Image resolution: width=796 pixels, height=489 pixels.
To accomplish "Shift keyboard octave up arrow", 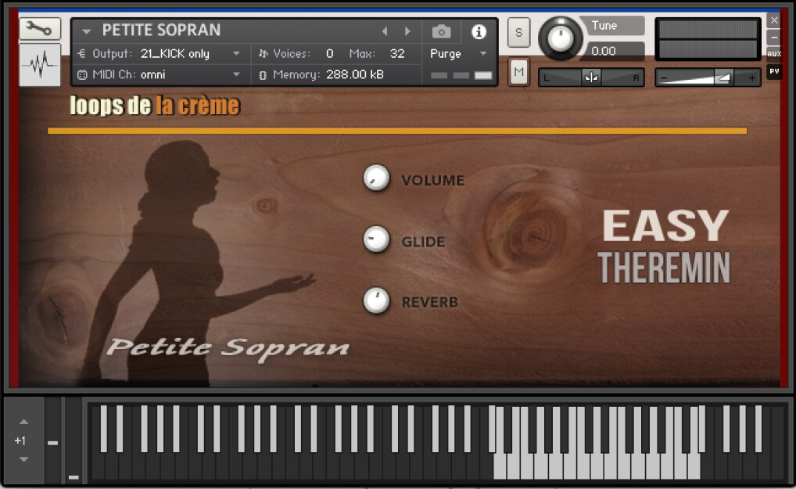I will [x=23, y=422].
